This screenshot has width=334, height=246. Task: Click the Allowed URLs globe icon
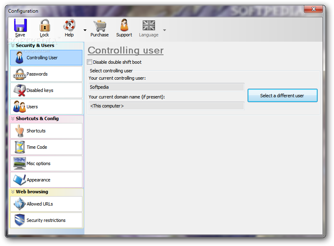pyautogui.click(x=20, y=204)
